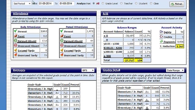The image size is (195, 110).
Task: Click the Period Attendance Unexcused Tardy icon
Action: 62,55
